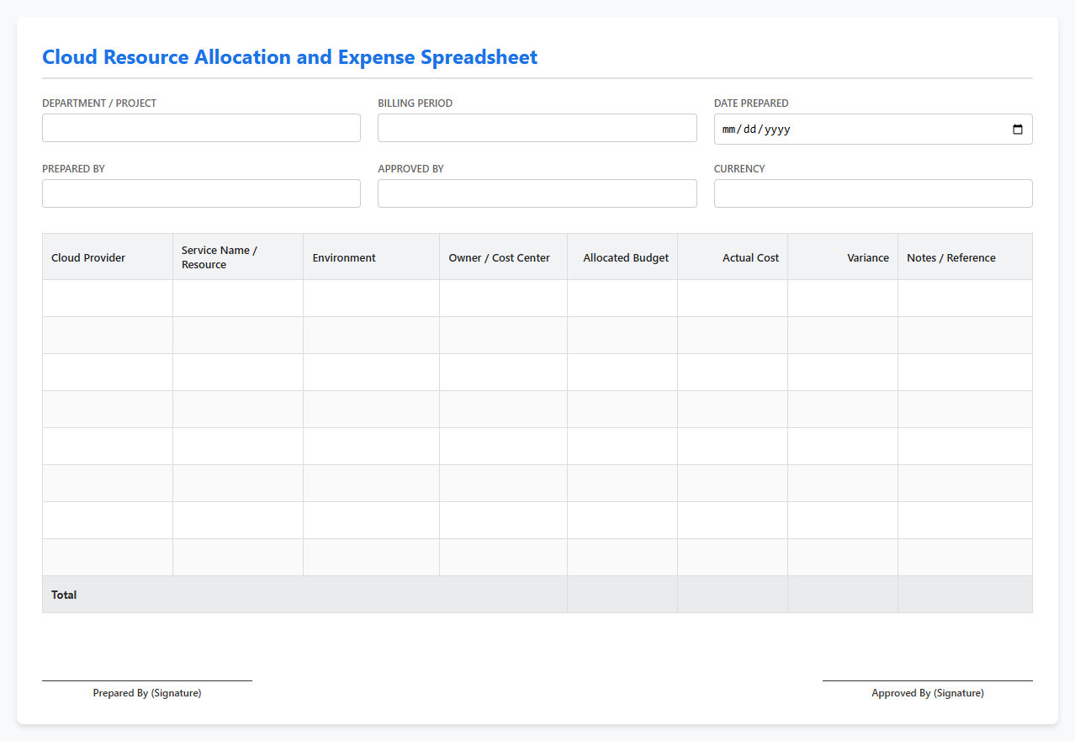Click the Total row Allocated Budget cell
Viewport: 1075px width, 741px height.
point(622,595)
